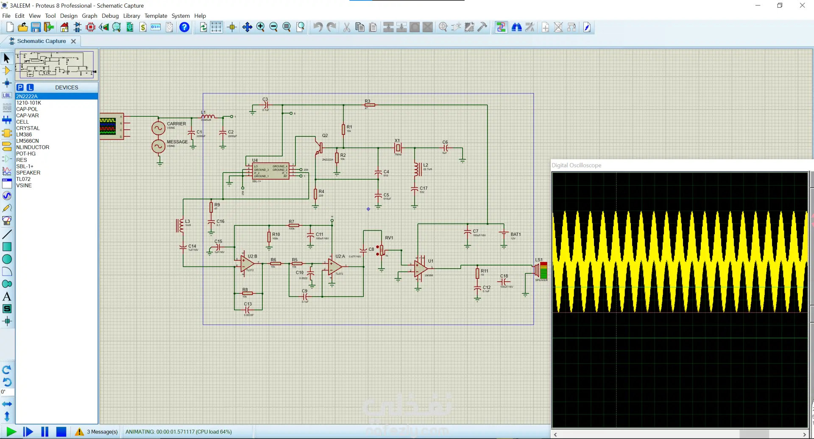Image resolution: width=814 pixels, height=439 pixels.
Task: Click the Undo arrow in toolbar
Action: pos(318,28)
